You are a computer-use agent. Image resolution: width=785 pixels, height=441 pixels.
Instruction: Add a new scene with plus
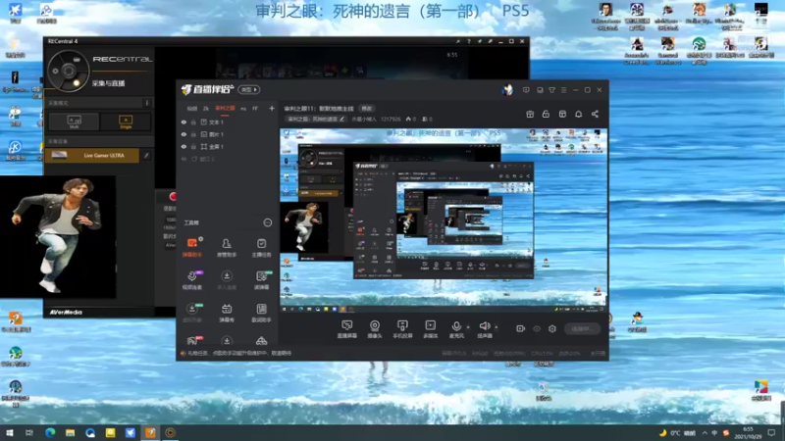click(272, 109)
